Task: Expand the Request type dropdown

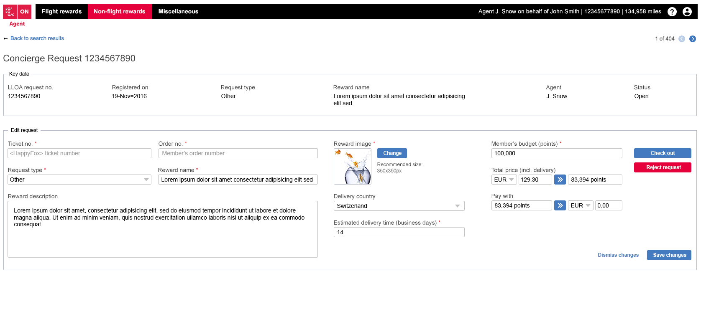Action: 79,180
